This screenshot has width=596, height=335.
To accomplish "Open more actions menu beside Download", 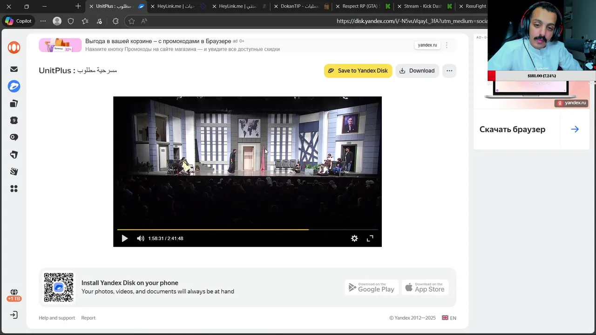I will pyautogui.click(x=449, y=71).
